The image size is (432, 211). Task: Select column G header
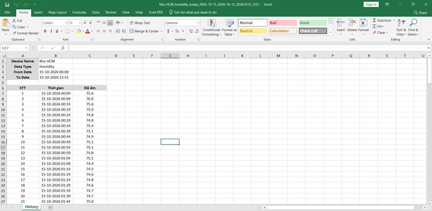(170, 56)
